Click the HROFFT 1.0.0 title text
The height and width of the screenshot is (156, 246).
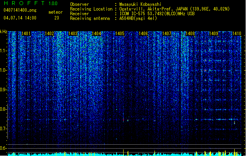31,3
